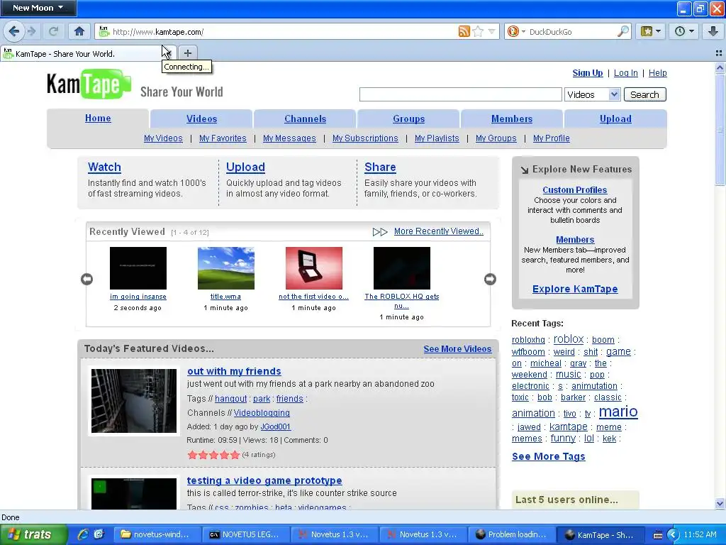Switch to the Home navigation tab
Viewport: 726px width, 545px height.
pos(98,119)
